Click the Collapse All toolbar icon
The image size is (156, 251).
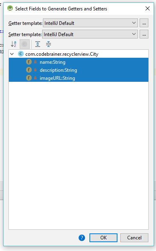(49, 44)
